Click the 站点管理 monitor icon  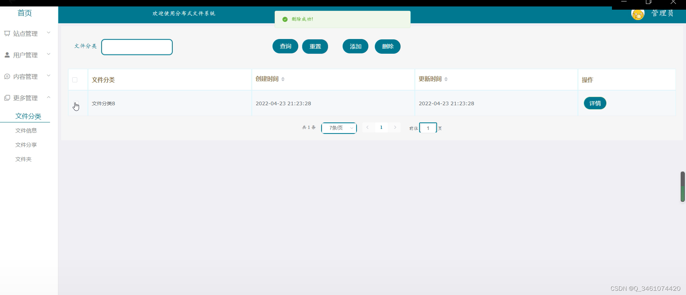click(x=7, y=34)
